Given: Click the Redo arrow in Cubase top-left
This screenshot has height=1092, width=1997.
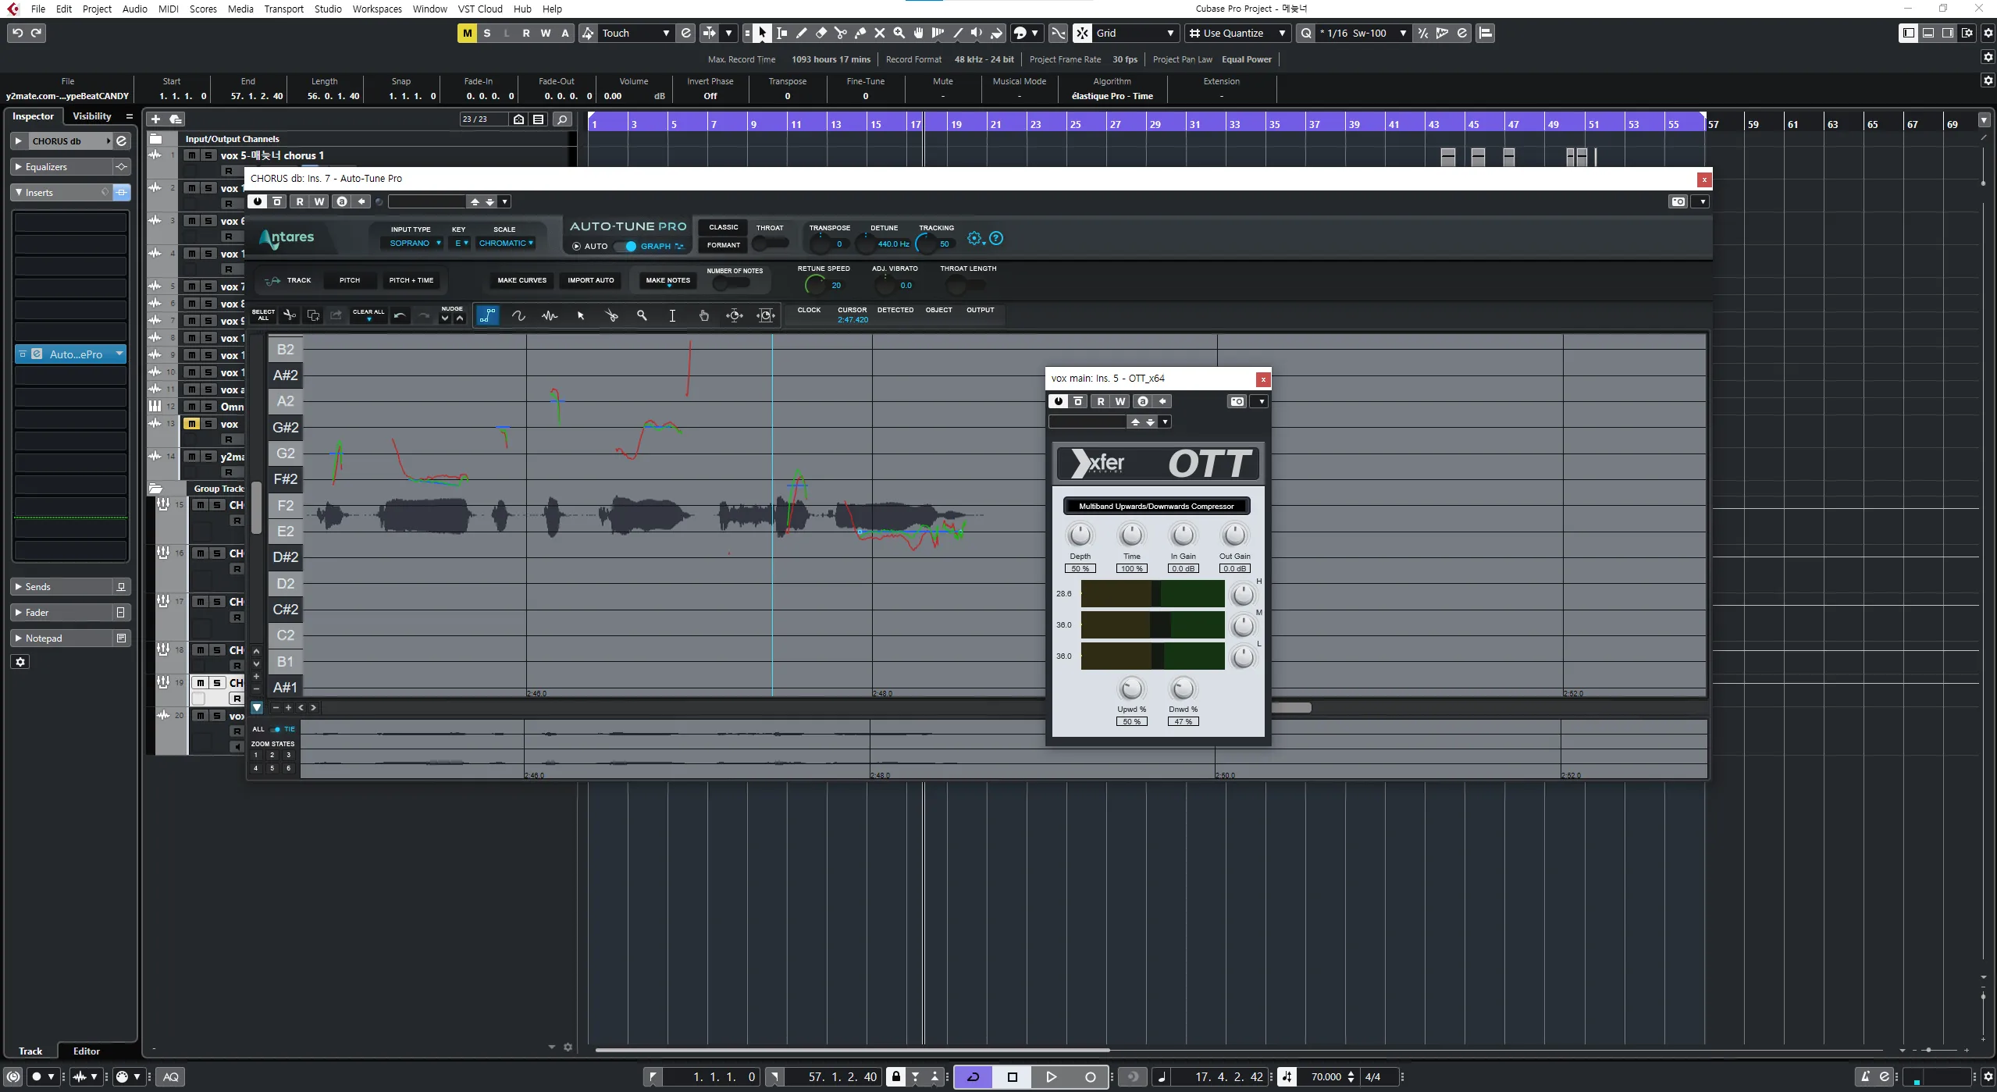Looking at the screenshot, I should (x=36, y=33).
